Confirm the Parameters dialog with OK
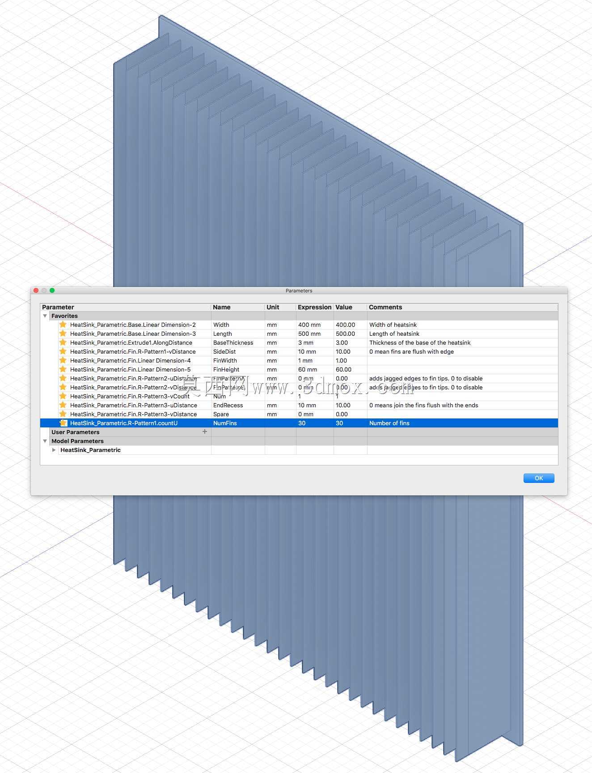The image size is (592, 773). (x=539, y=478)
